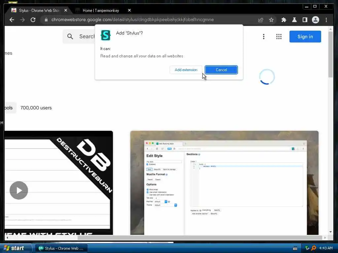Open the Chrome three-dot menu
338x253 pixels.
tap(326, 20)
